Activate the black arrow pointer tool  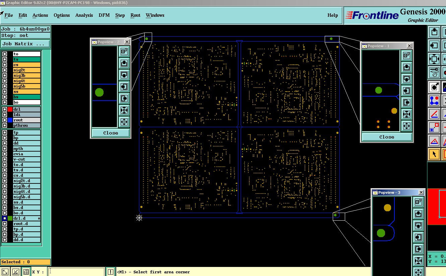point(434,154)
